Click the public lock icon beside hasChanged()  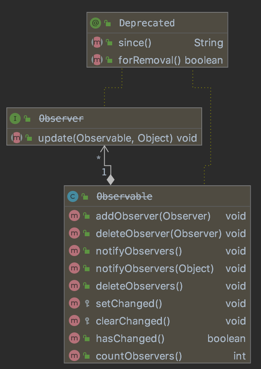87,339
